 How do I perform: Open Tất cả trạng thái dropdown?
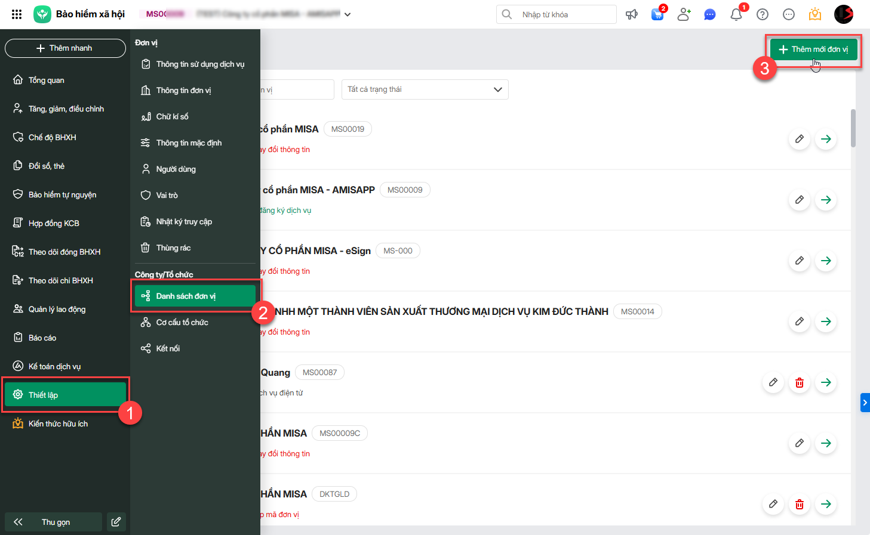425,89
